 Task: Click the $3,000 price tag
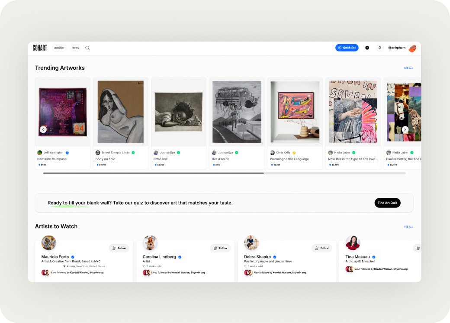click(102, 165)
